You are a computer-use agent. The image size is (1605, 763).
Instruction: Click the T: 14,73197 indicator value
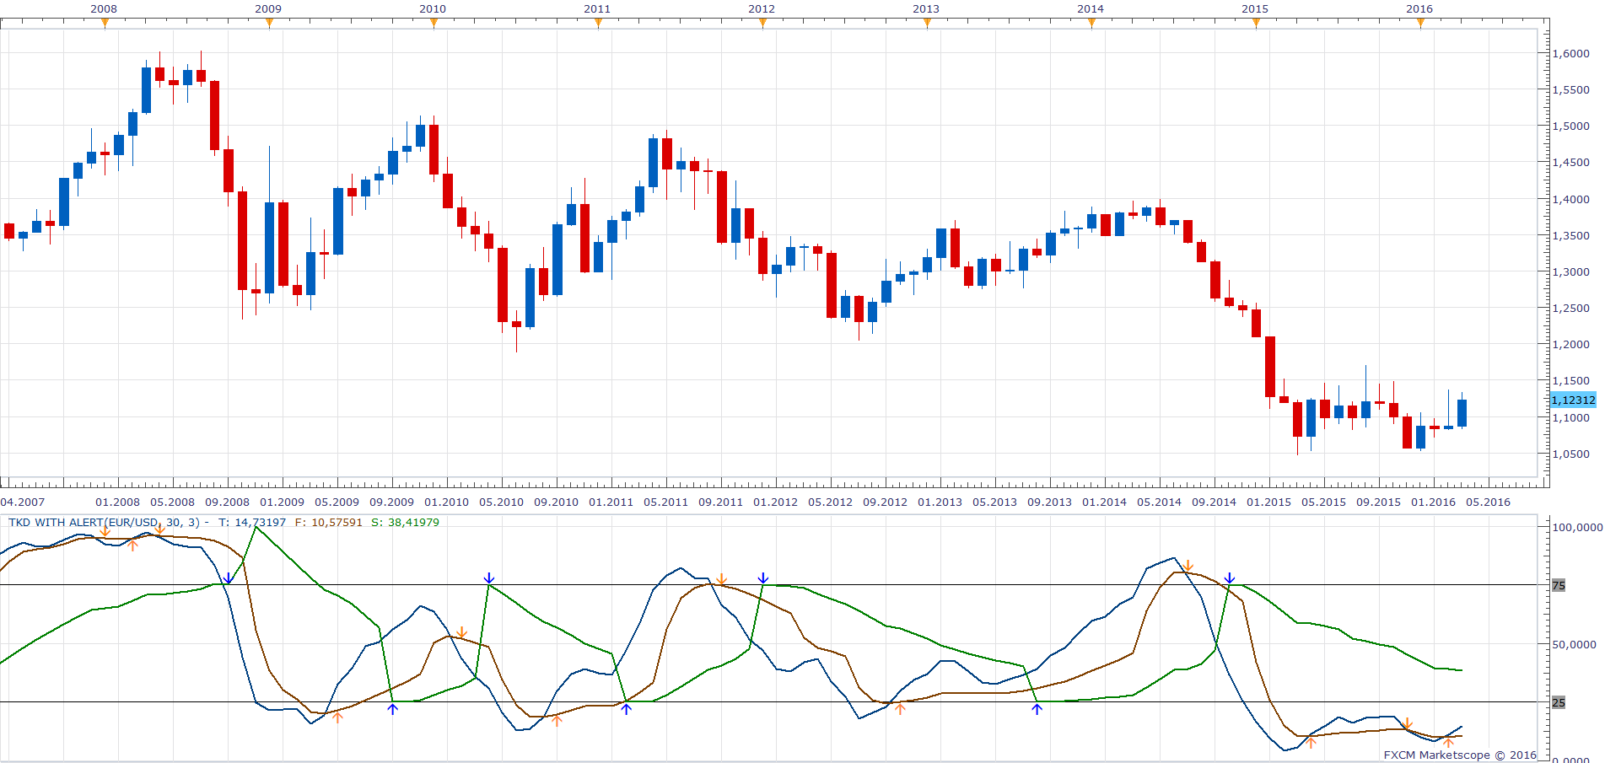(x=252, y=523)
